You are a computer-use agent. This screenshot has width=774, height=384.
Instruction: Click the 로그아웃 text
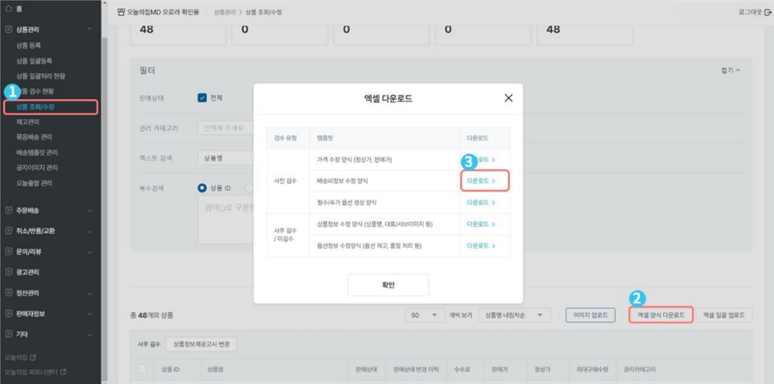[x=750, y=12]
